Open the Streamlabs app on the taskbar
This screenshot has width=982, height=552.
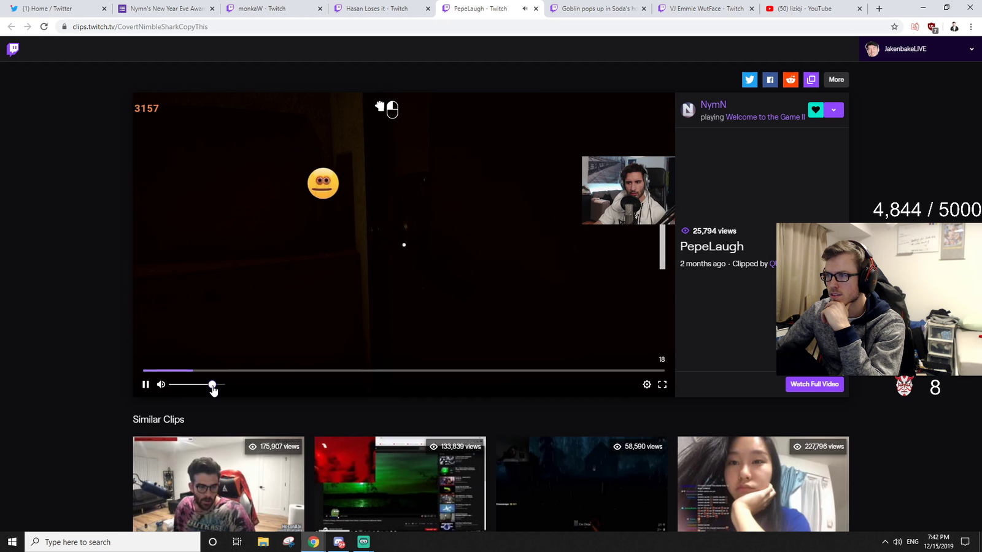[364, 542]
